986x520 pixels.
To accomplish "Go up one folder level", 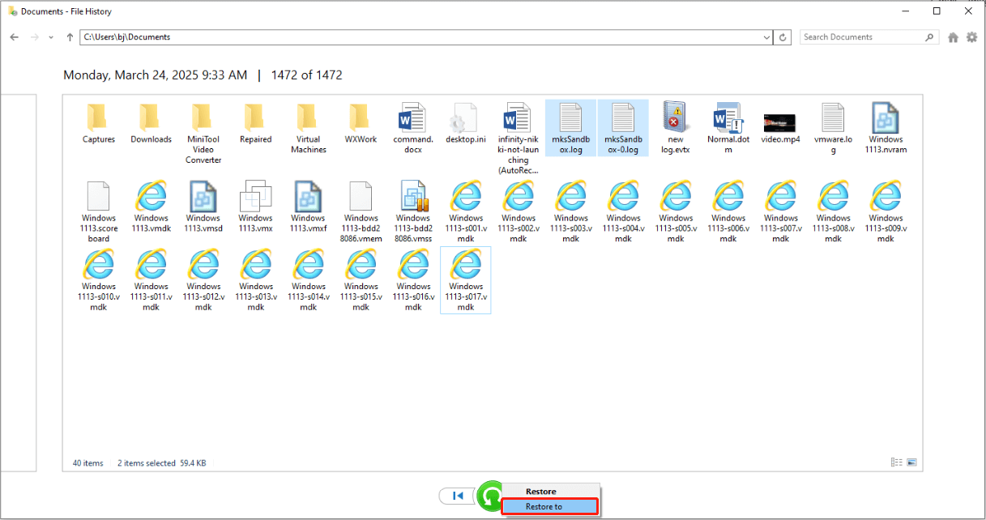I will (x=70, y=36).
